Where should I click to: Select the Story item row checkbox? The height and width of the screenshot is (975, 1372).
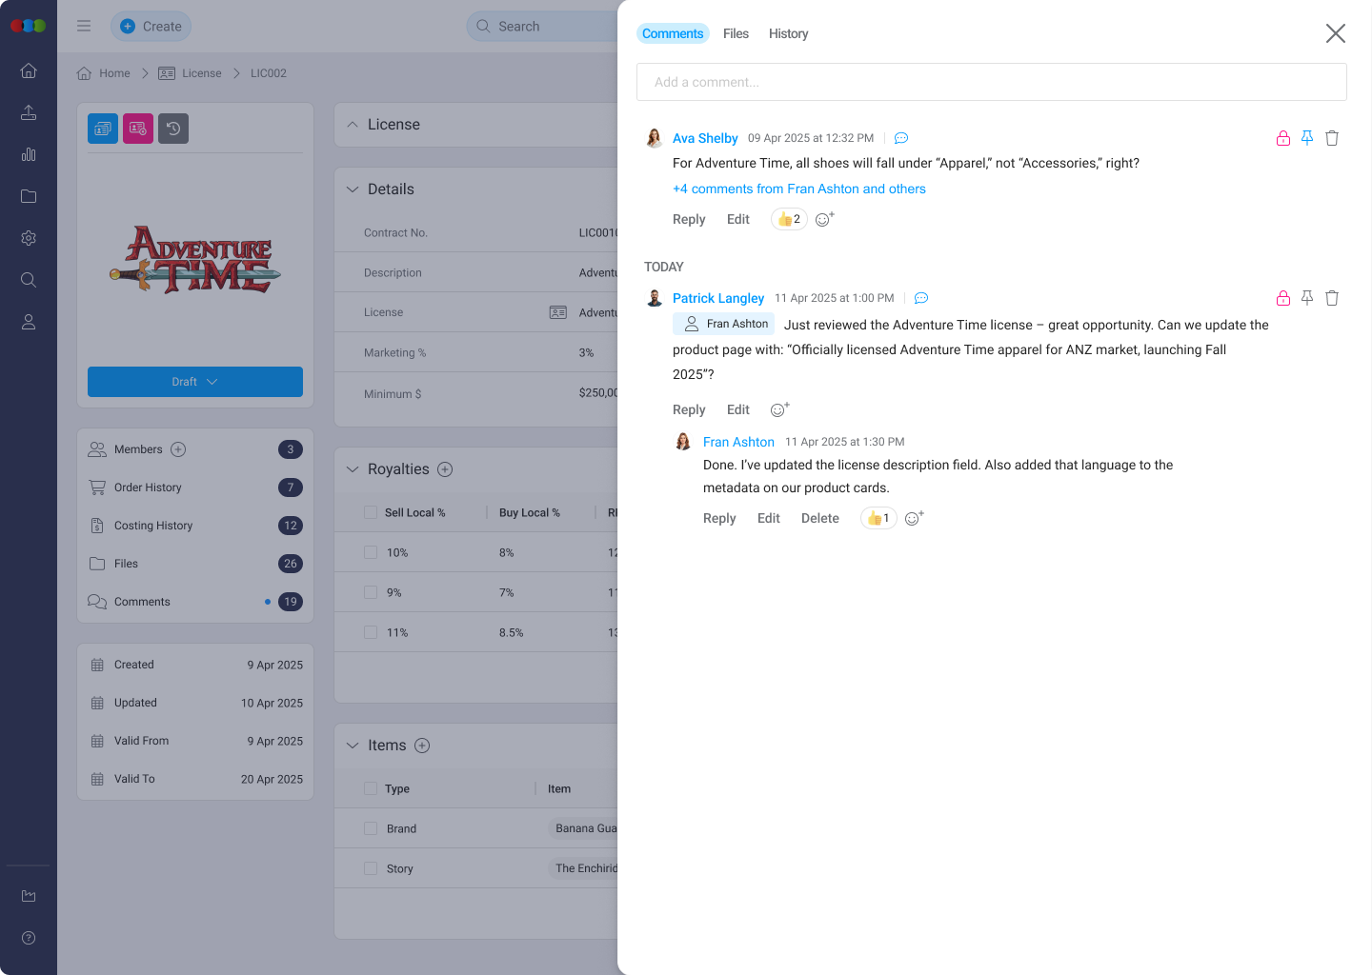pos(371,868)
